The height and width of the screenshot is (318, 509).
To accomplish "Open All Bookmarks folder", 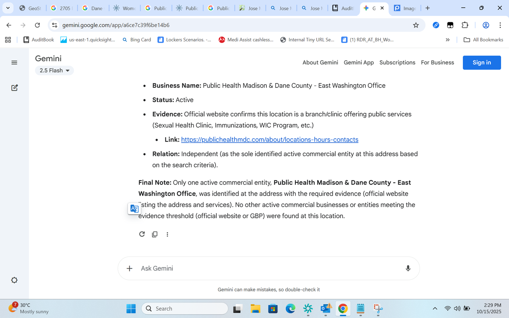I will (484, 40).
